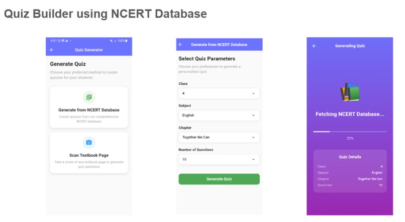Click the Quiz Details summary panel
The height and width of the screenshot is (222, 405).
(x=350, y=171)
